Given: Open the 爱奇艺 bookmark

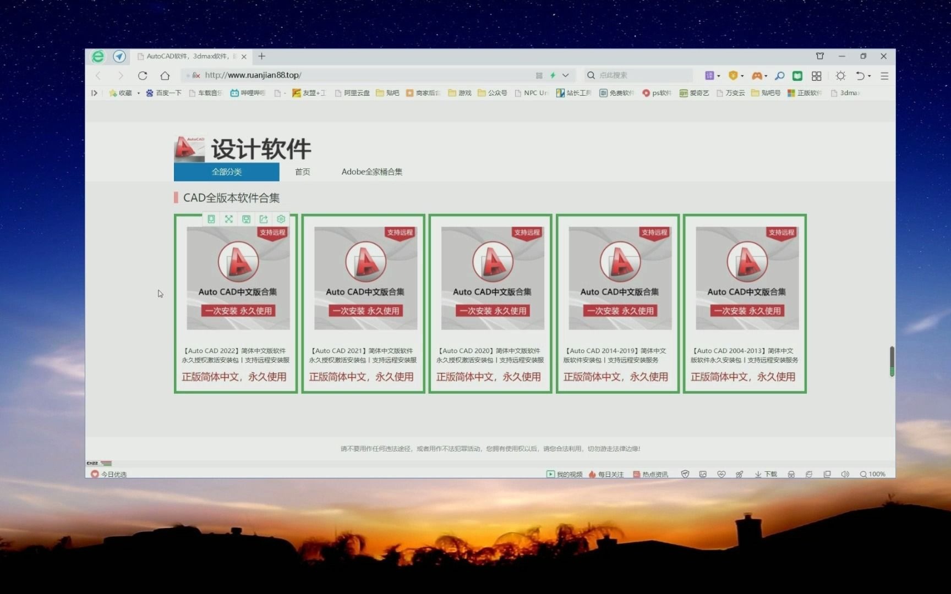Looking at the screenshot, I should (695, 93).
